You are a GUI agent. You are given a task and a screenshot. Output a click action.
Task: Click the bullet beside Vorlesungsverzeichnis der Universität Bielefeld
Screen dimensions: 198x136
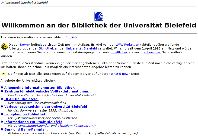coord(2,107)
